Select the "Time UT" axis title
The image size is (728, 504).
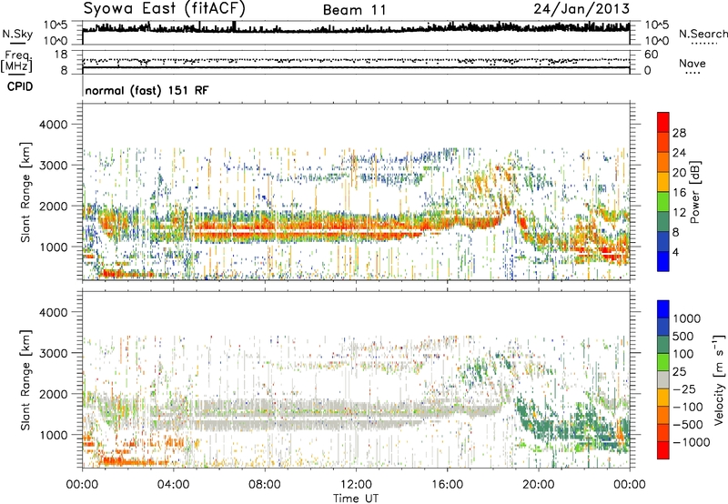tap(356, 499)
